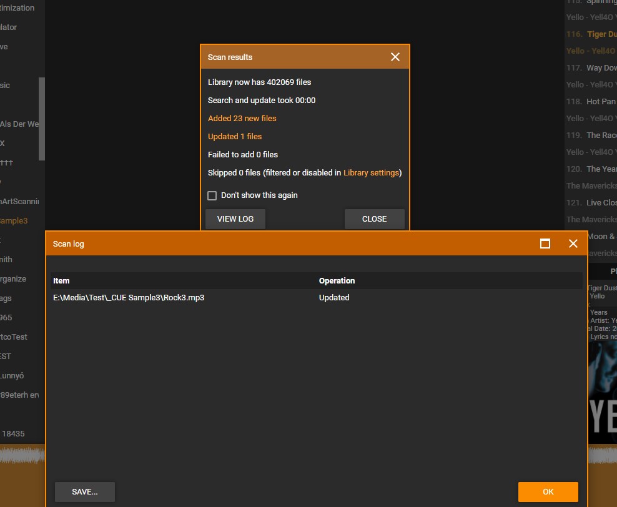The image size is (617, 507).
Task: Click the left sidebar vertical scrollbar
Action: (42, 119)
